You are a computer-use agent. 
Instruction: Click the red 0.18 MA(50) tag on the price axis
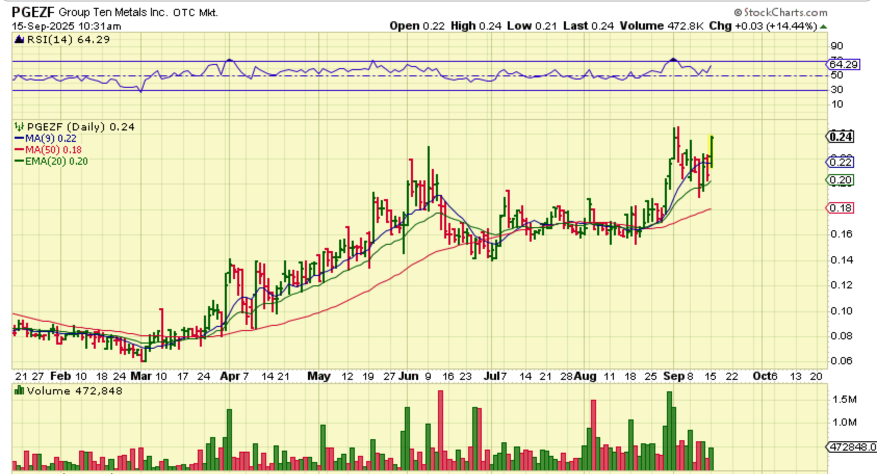840,208
